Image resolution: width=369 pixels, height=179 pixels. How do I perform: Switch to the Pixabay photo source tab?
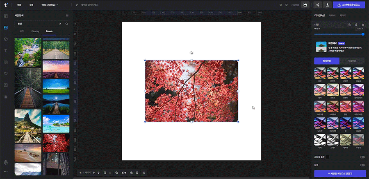click(35, 31)
